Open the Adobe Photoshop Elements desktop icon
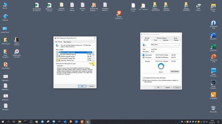The width and height of the screenshot is (222, 124). 214,72
